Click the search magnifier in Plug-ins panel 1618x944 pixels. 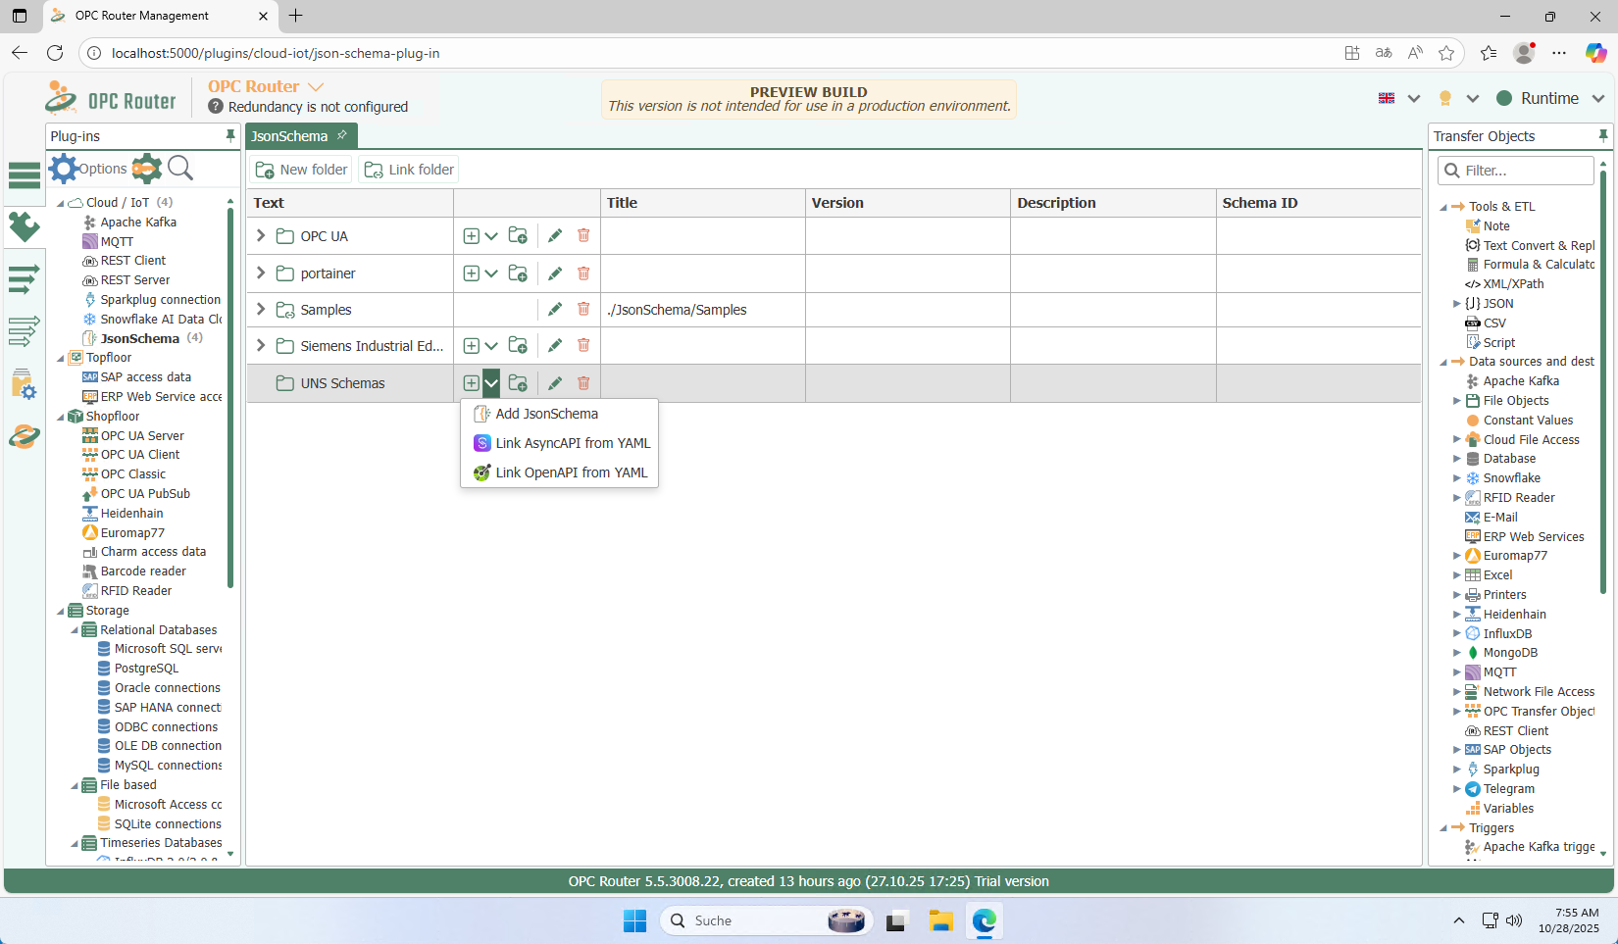[180, 169]
